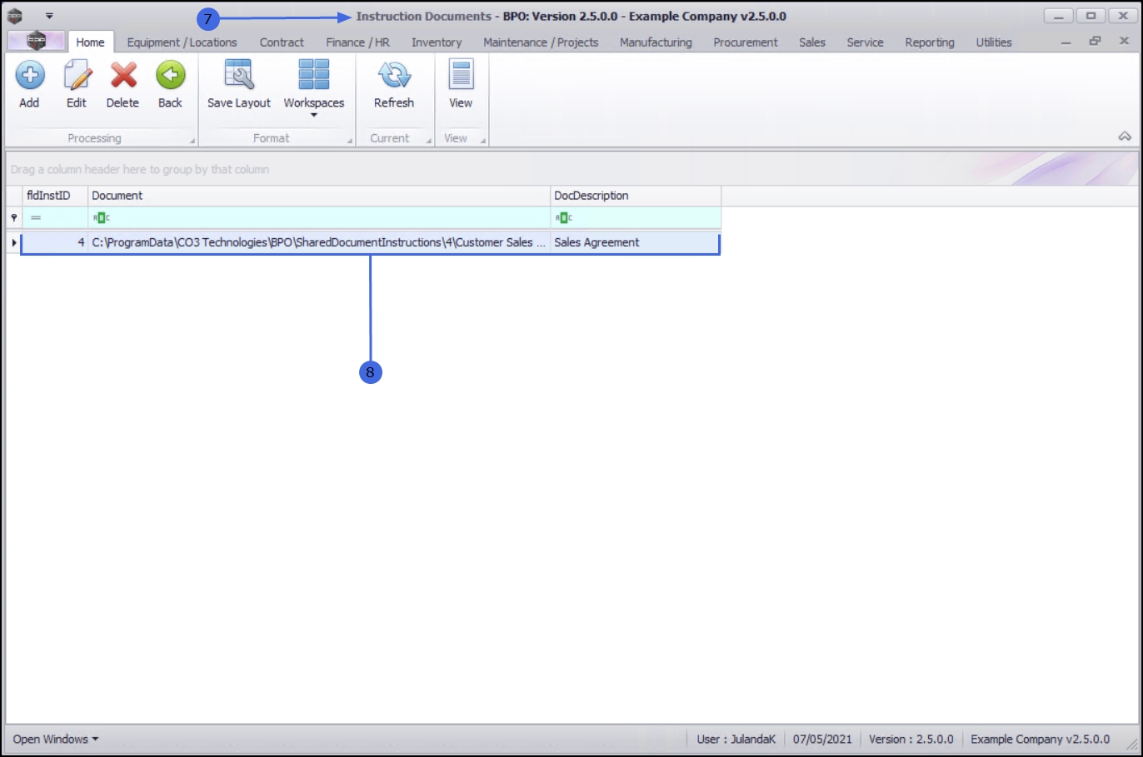This screenshot has height=757, width=1143.
Task: Open the Utilities tab
Action: point(994,42)
